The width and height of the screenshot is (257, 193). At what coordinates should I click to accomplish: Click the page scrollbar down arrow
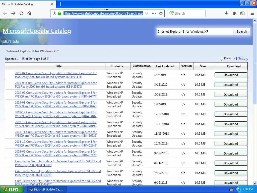tap(255, 183)
